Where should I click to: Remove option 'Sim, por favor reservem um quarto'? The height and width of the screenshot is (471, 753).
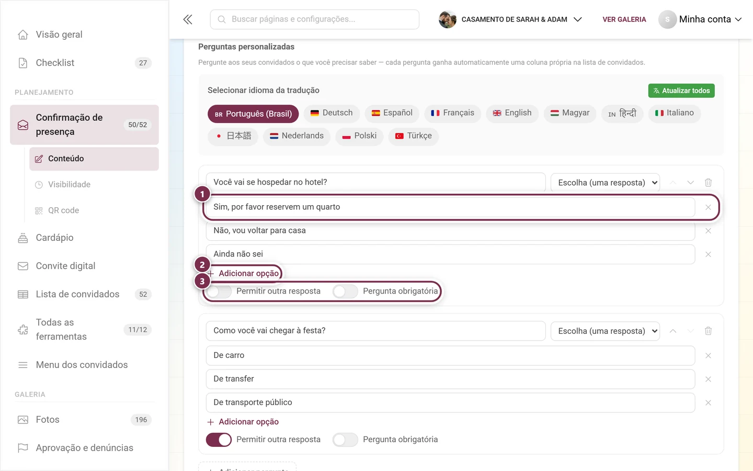point(708,207)
